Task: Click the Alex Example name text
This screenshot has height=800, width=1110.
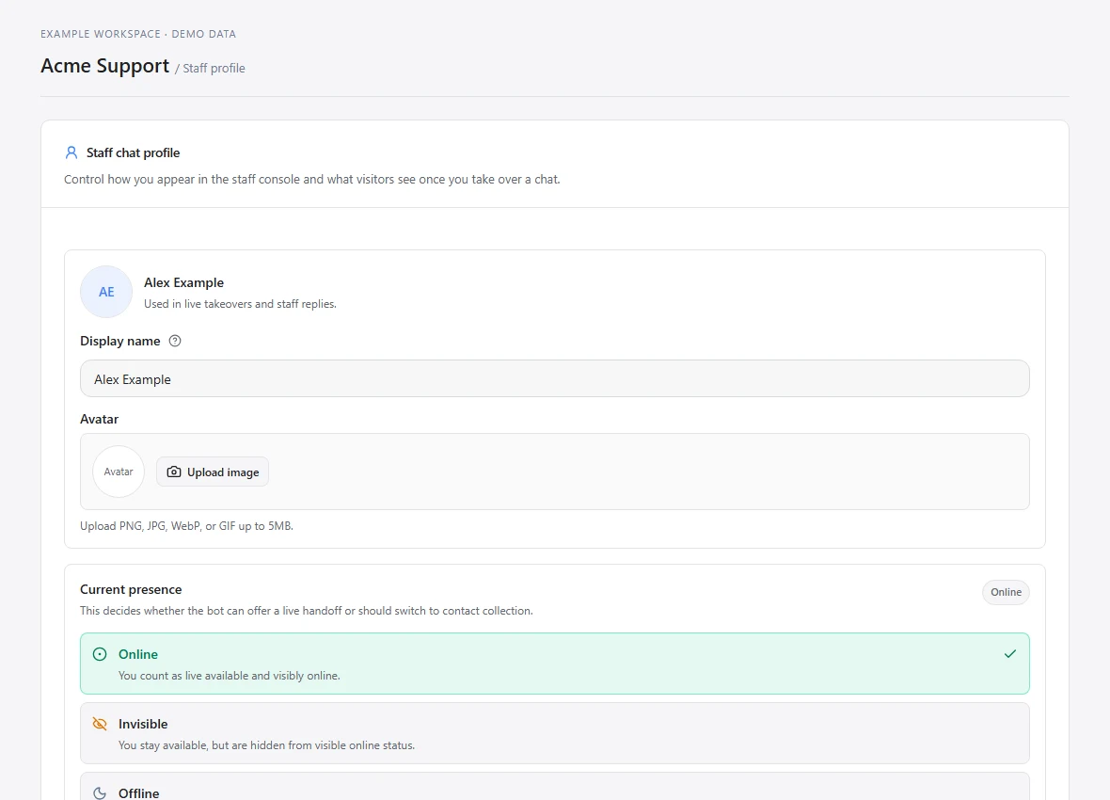Action: tap(184, 282)
